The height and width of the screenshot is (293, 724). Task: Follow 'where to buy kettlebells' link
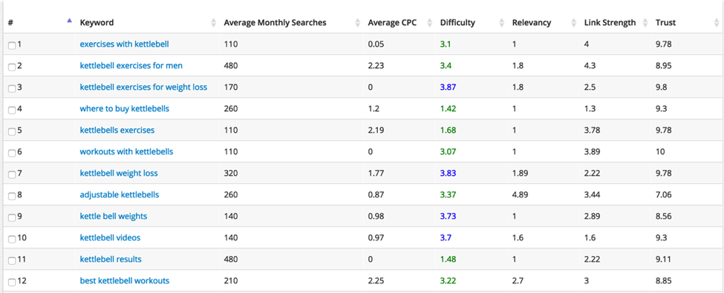125,109
